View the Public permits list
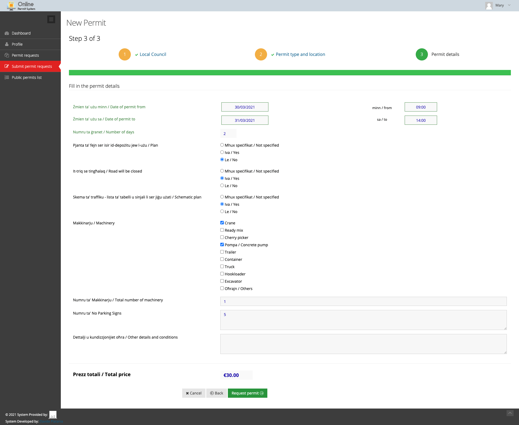The image size is (519, 425). 26,77
